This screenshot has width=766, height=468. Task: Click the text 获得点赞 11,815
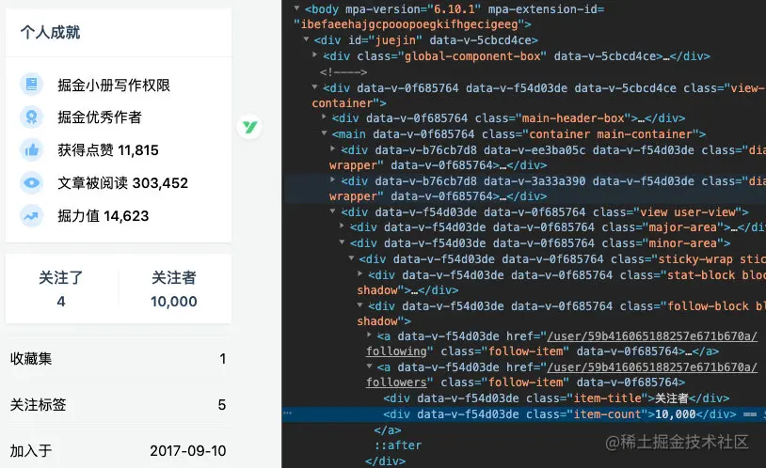(108, 149)
